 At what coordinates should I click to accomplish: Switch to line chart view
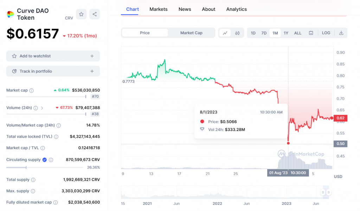coord(225,33)
